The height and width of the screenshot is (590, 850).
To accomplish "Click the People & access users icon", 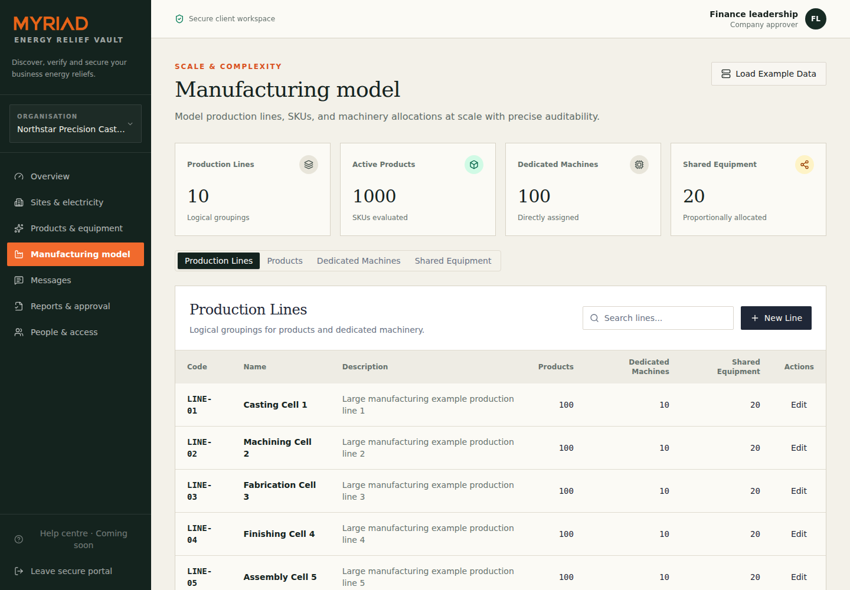I will [19, 332].
